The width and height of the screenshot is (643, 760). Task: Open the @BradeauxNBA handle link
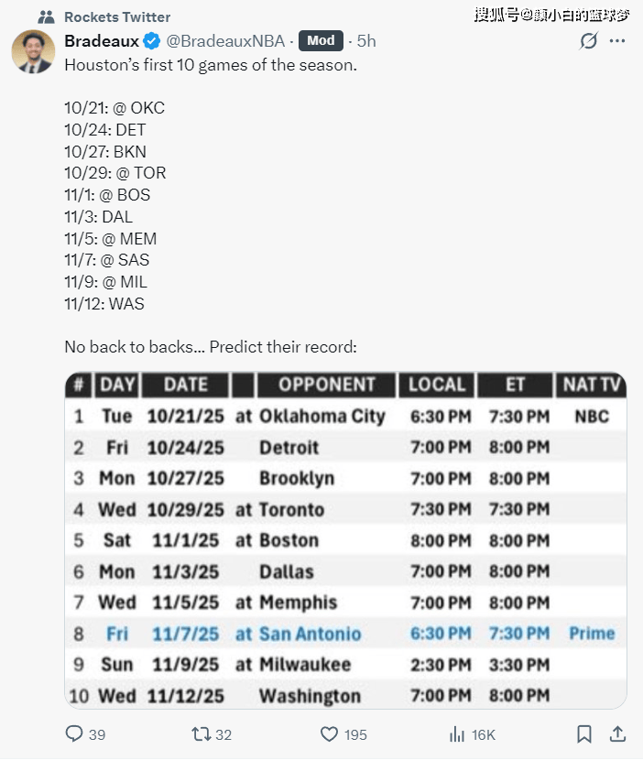coord(225,41)
